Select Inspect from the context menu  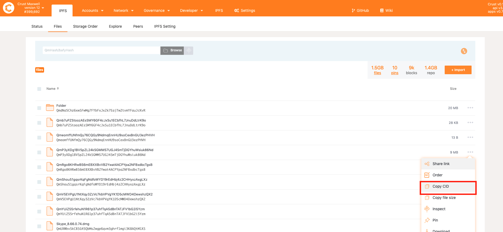click(x=439, y=209)
